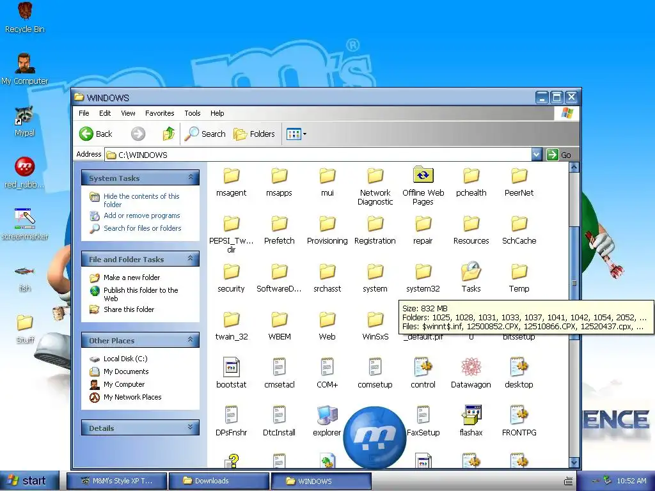Click the Search toolbar button
Image resolution: width=655 pixels, height=491 pixels.
205,134
